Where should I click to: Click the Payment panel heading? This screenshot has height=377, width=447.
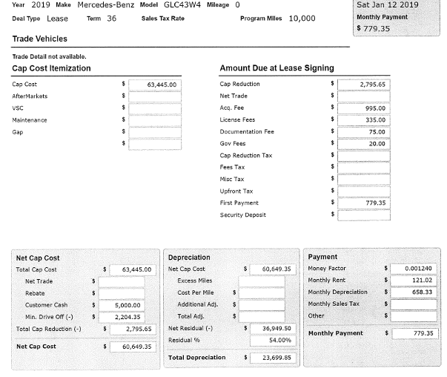pyautogui.click(x=322, y=257)
